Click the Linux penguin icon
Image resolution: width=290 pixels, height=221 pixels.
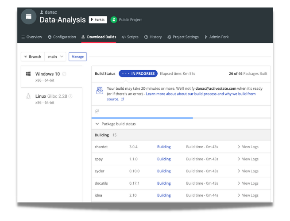point(28,96)
